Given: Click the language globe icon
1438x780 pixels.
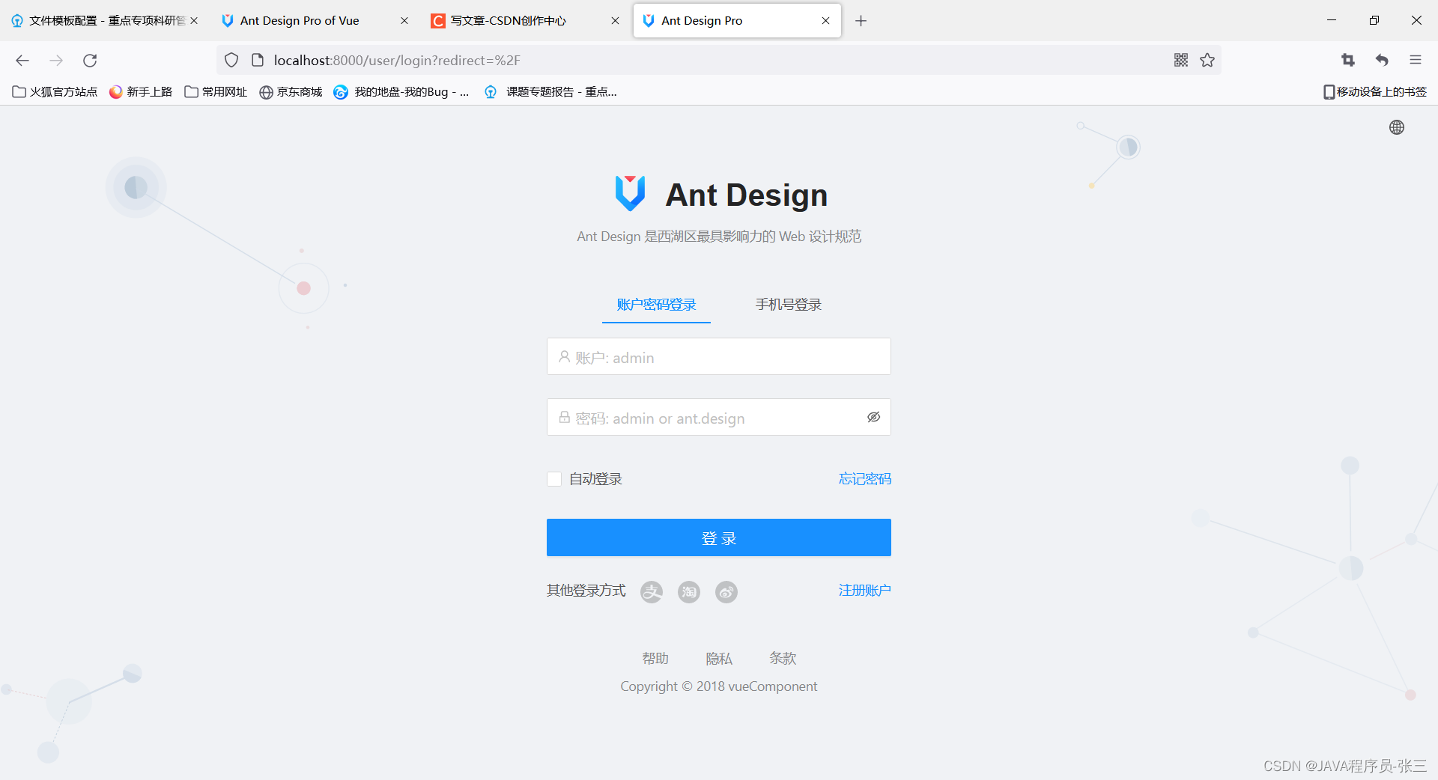Looking at the screenshot, I should pos(1397,127).
